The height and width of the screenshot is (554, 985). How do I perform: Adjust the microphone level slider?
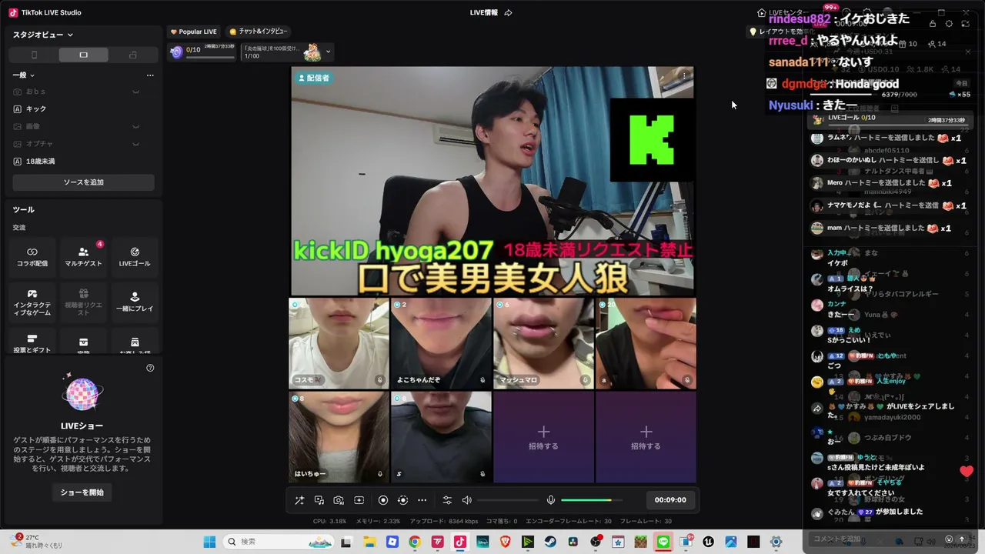591,500
